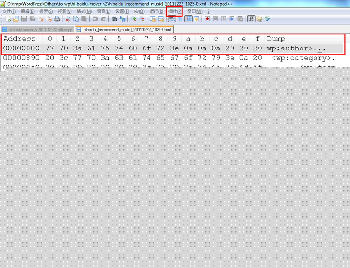Click the 'wp:author>...' dump text
Viewport: 350px width, 268px height.
[x=296, y=48]
